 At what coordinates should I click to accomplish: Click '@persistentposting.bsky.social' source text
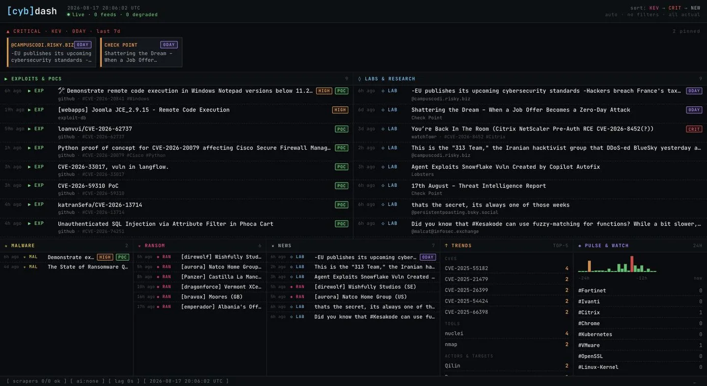tap(455, 212)
